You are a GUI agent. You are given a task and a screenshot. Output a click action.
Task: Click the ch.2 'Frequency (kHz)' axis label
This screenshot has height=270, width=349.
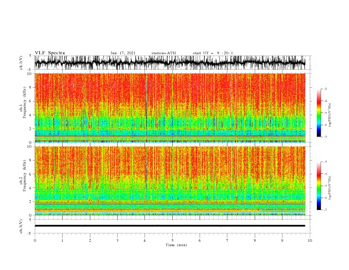tap(25, 176)
